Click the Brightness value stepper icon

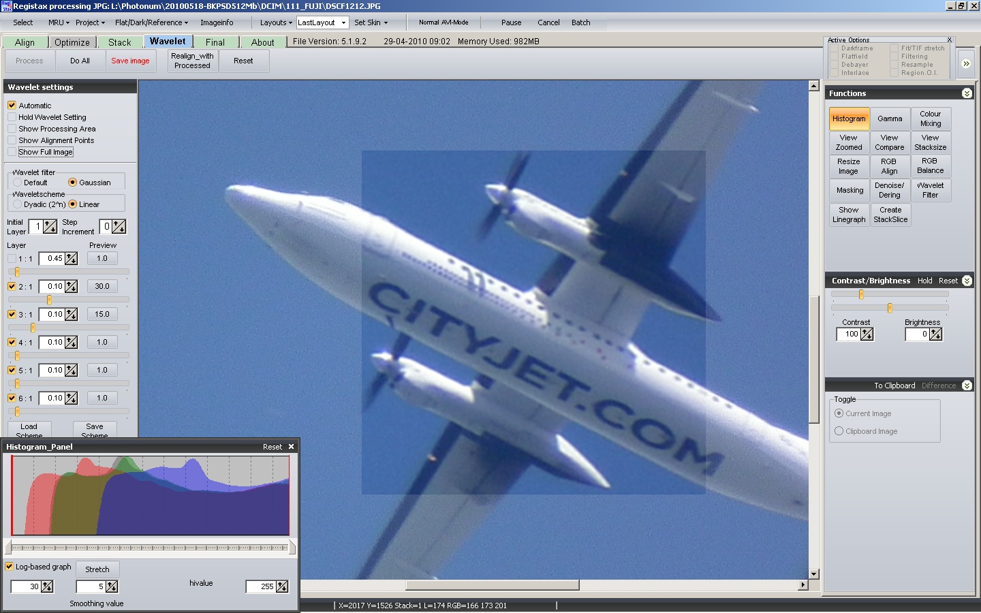[x=936, y=334]
